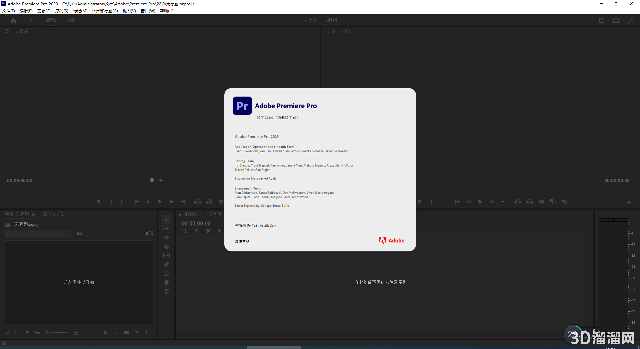Viewport: 640px width, 349px height.
Task: Open the Program panel menu
Action: (361, 31)
